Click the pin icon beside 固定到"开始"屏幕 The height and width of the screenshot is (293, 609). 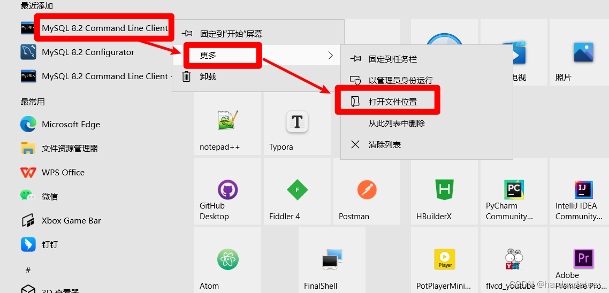point(187,34)
